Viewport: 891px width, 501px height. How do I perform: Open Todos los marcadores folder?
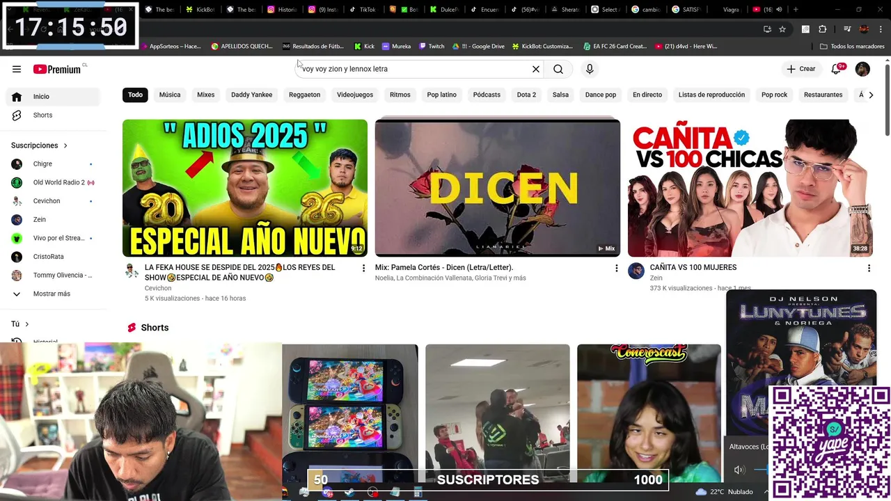852,47
